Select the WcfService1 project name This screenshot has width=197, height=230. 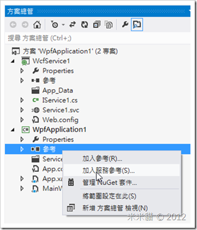tap(51, 61)
